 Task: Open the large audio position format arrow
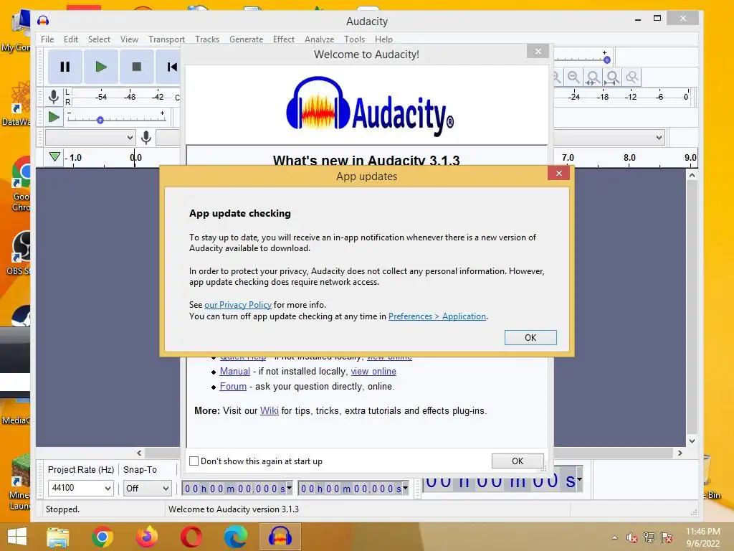point(579,479)
